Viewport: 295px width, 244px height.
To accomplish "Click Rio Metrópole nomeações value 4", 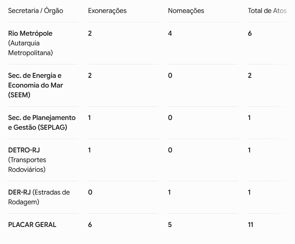I will pyautogui.click(x=170, y=33).
